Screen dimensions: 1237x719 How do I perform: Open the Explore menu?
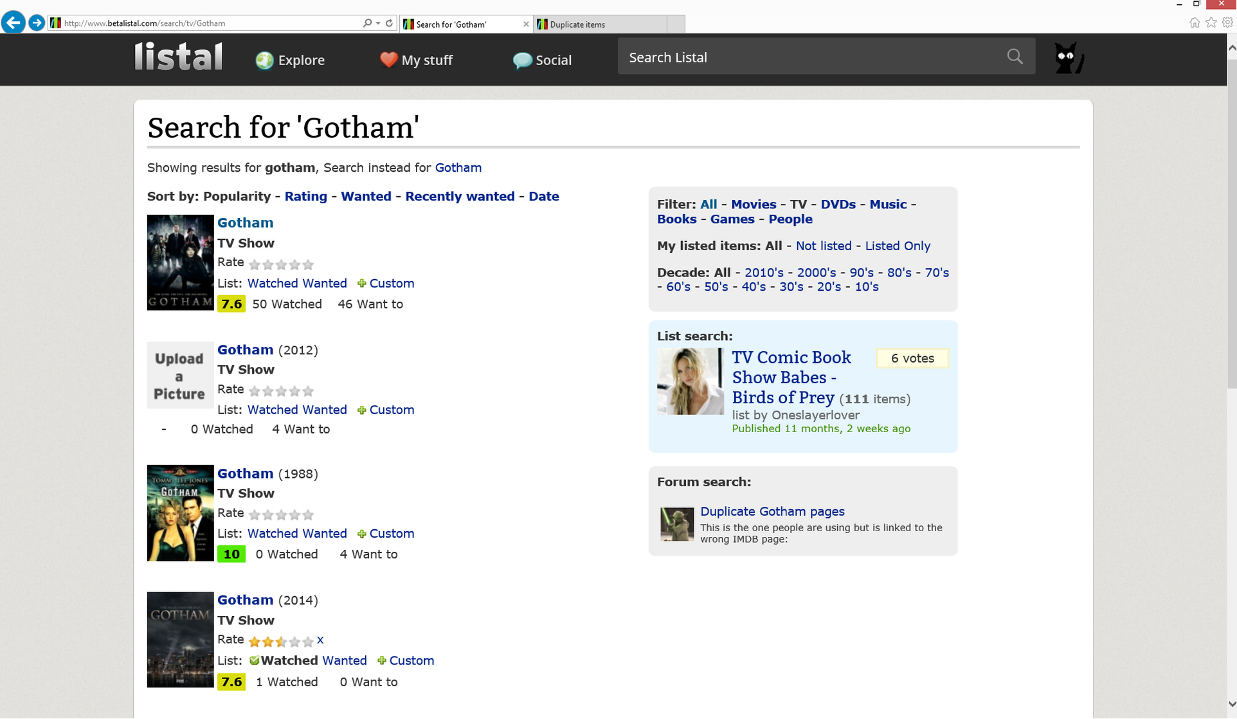tap(290, 60)
